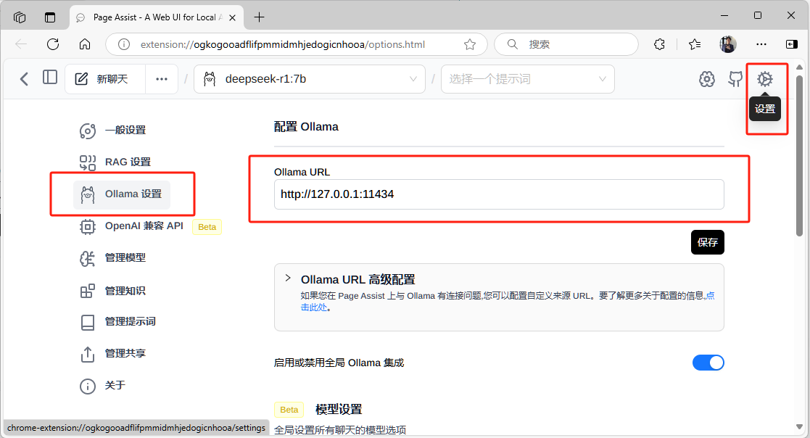Open the tab actions menu icon

(x=49, y=17)
